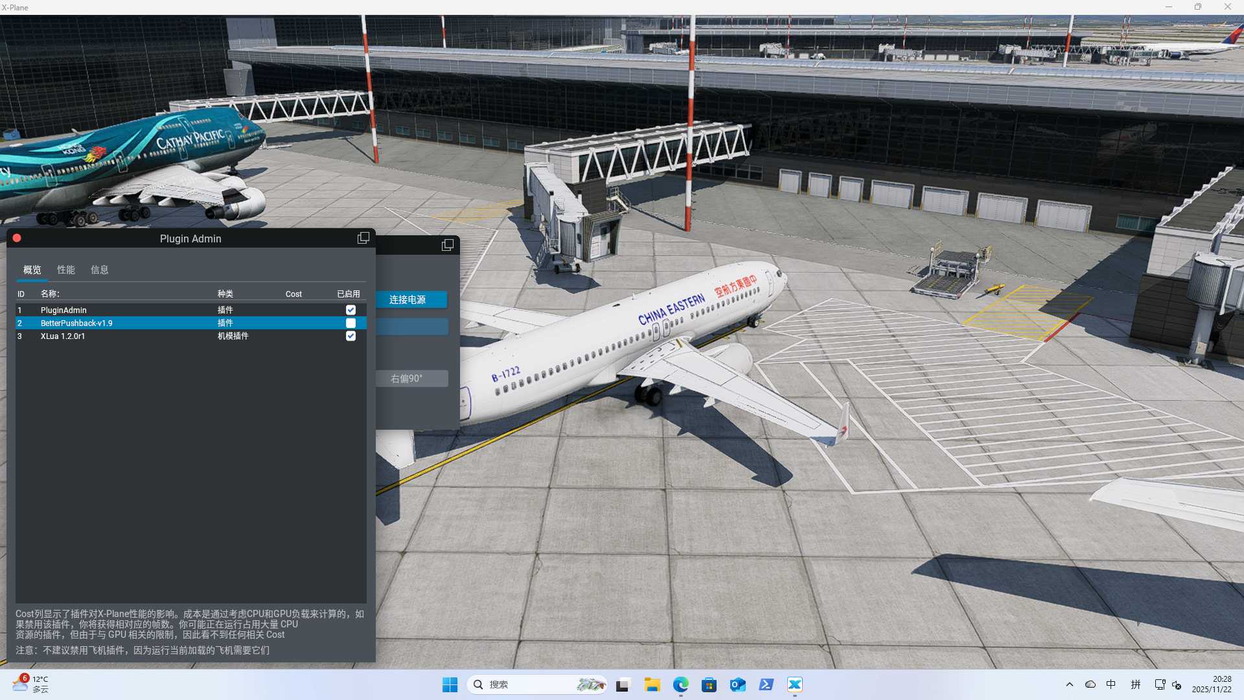Click the X-Plane taskbar icon
The height and width of the screenshot is (700, 1244).
click(x=794, y=684)
